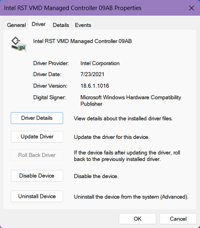This screenshot has width=200, height=228.
Task: Dismiss dialog with Cancel button
Action: [178, 219]
